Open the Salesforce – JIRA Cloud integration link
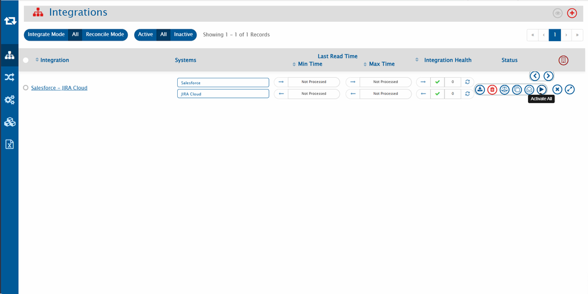The image size is (588, 294). point(59,88)
